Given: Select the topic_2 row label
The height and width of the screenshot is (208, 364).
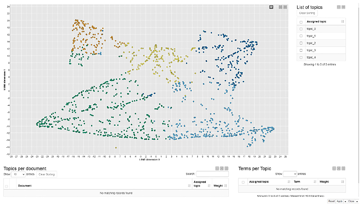Looking at the screenshot, I should [x=311, y=43].
